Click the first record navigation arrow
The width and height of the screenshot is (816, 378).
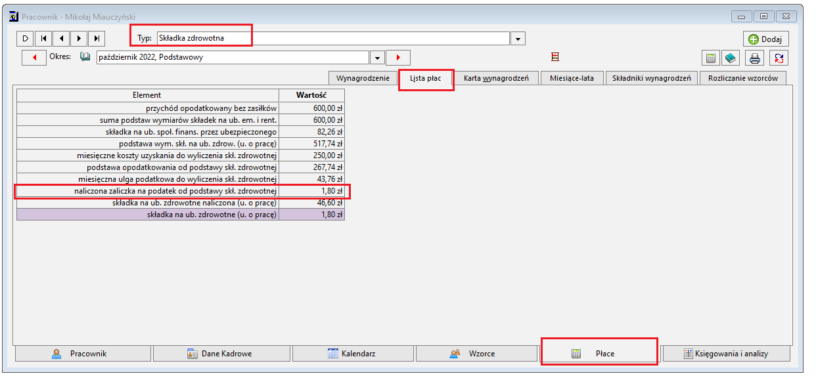(x=43, y=39)
